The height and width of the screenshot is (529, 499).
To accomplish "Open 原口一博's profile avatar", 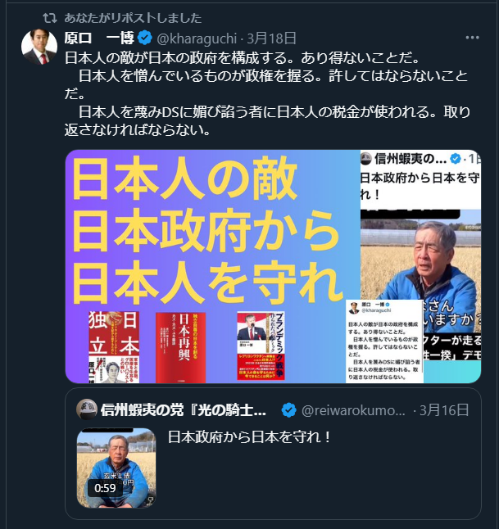I will pyautogui.click(x=39, y=47).
